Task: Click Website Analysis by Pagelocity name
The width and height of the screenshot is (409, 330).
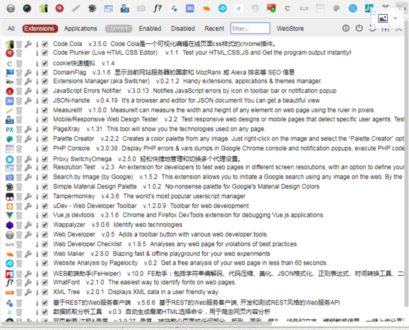Action: 95,263
